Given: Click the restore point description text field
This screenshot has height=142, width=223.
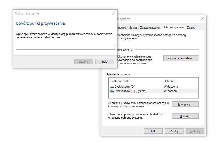Looking at the screenshot, I should coord(65,47).
